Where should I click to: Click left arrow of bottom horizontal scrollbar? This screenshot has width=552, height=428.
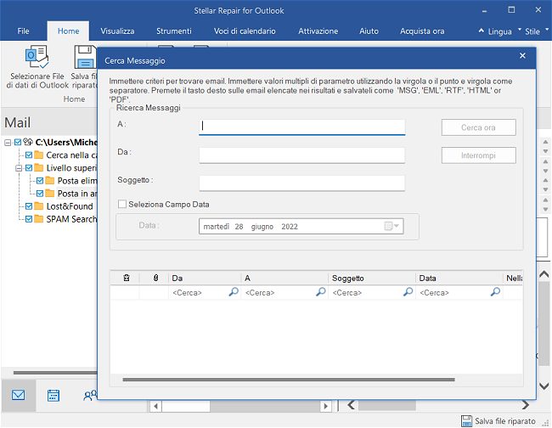[155, 406]
